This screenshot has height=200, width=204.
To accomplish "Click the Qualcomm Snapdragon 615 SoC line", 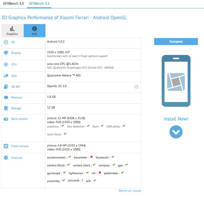I will click(x=80, y=68).
